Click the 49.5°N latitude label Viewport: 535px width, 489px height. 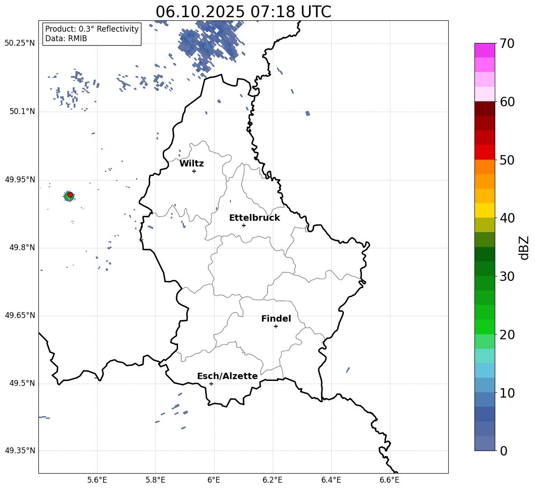click(x=22, y=383)
